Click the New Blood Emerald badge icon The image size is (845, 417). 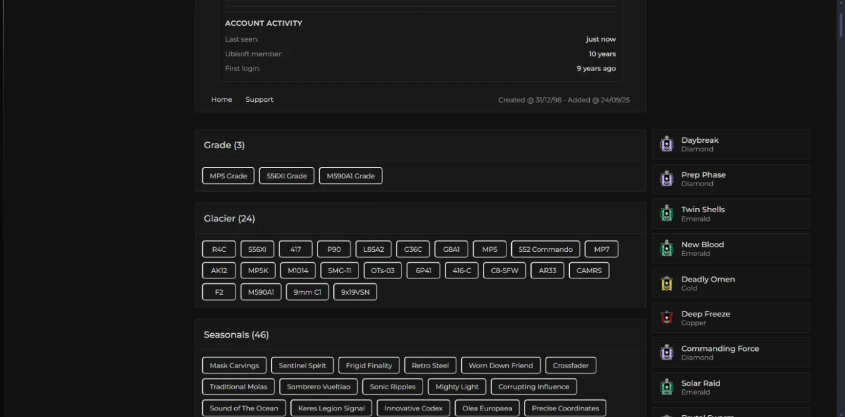[x=666, y=249]
